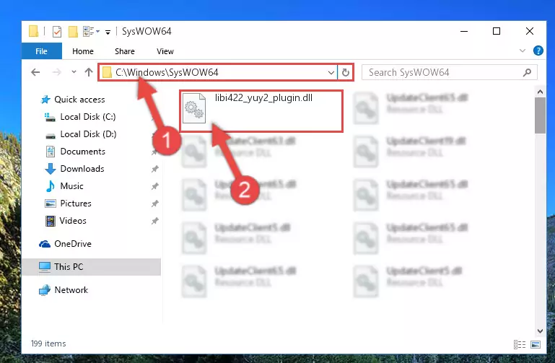
Task: Switch to the Share ribbon tab
Action: coord(125,51)
